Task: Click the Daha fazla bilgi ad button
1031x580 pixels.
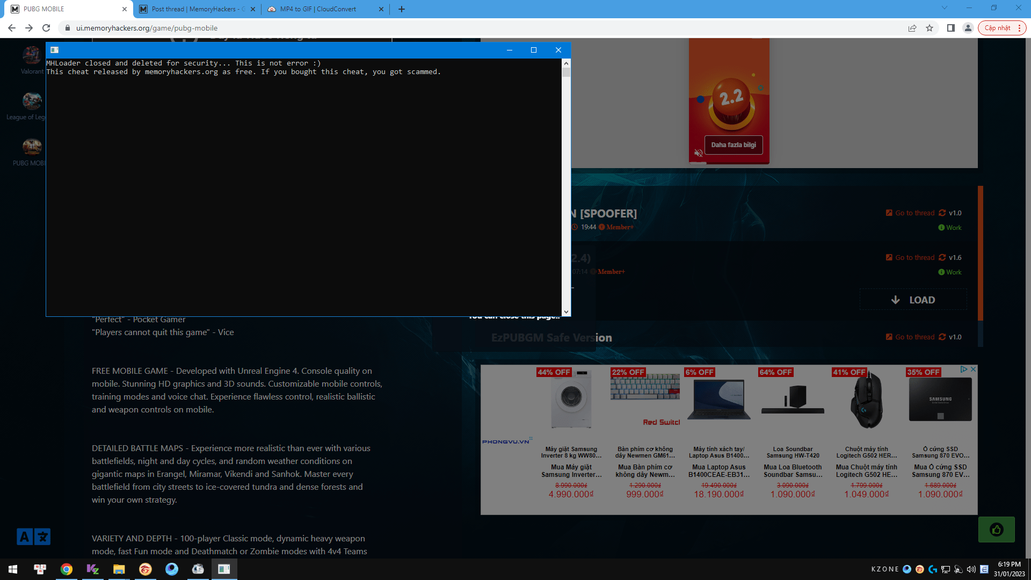Action: pos(734,145)
